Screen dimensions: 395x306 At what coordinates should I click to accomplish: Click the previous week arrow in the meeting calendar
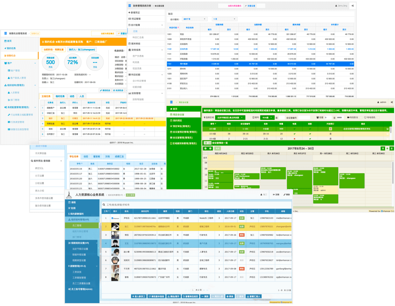[205, 149]
